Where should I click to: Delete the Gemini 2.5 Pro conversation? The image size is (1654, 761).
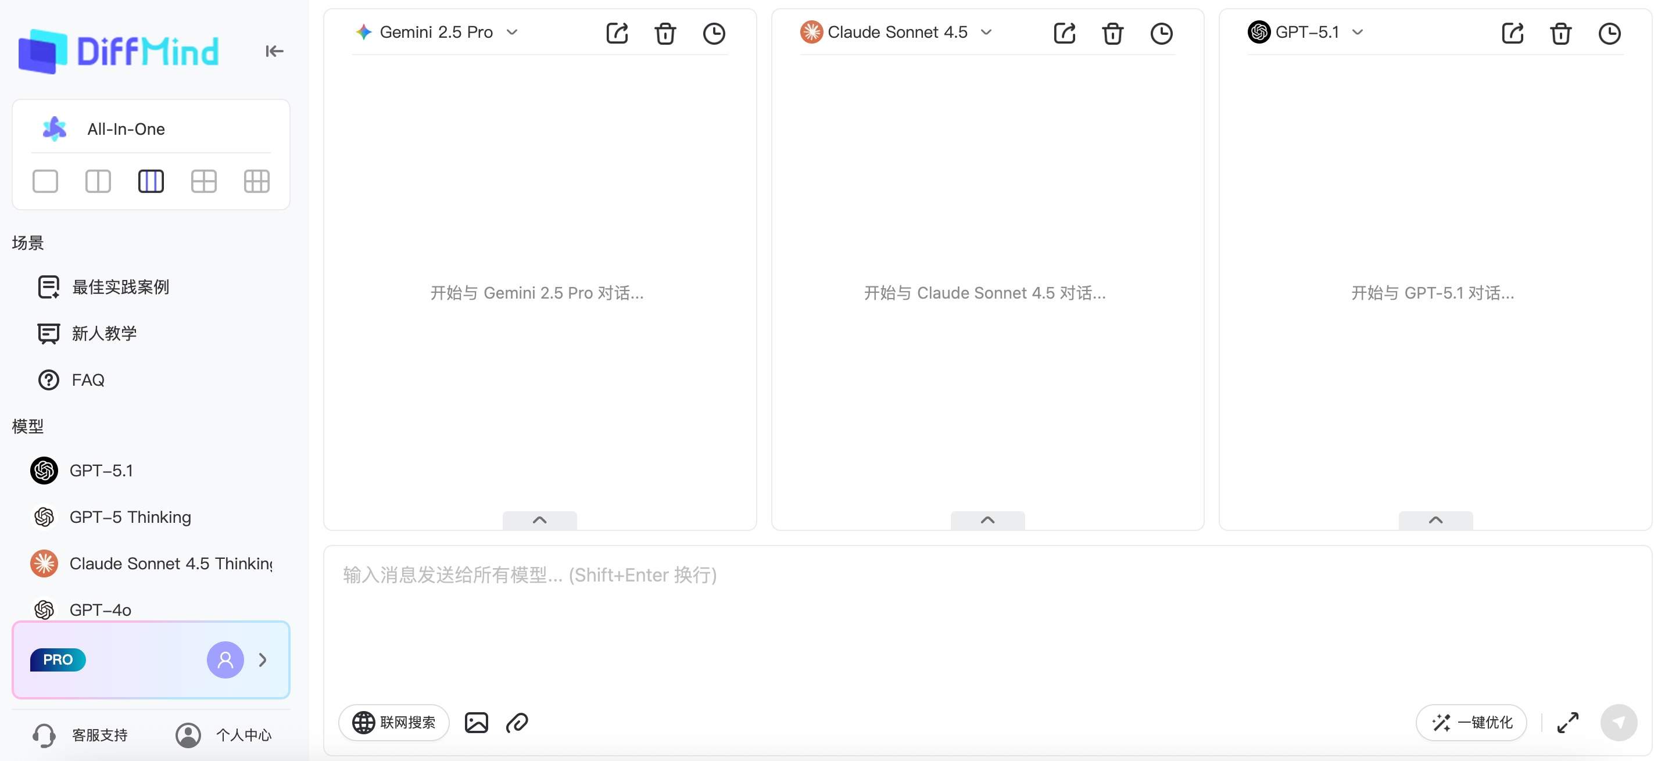(665, 33)
